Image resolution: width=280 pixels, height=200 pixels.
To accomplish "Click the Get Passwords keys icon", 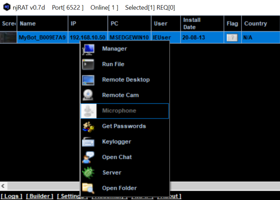I will pyautogui.click(x=88, y=126).
